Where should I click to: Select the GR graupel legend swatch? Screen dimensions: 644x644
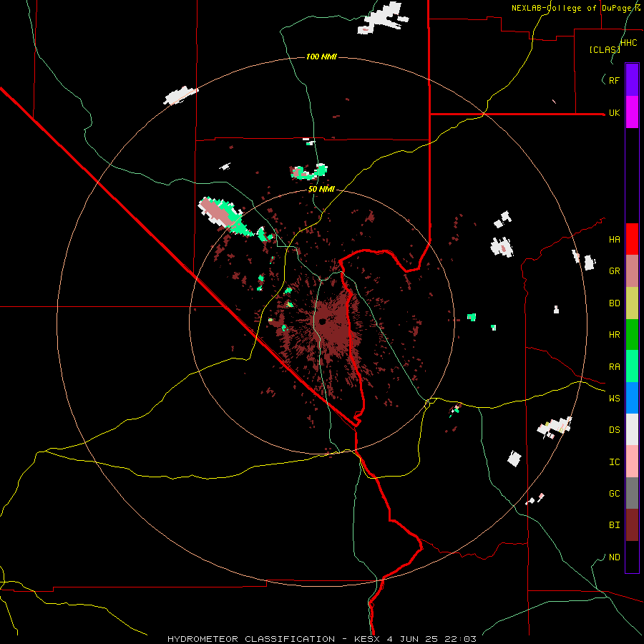[632, 271]
